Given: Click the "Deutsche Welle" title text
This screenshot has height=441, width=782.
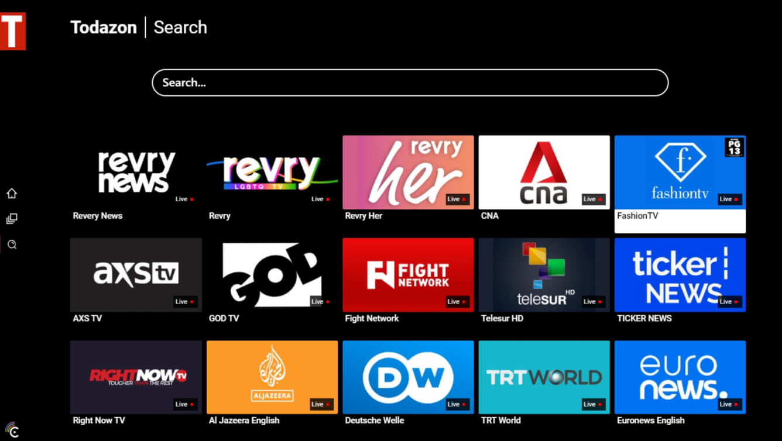Looking at the screenshot, I should [x=375, y=421].
